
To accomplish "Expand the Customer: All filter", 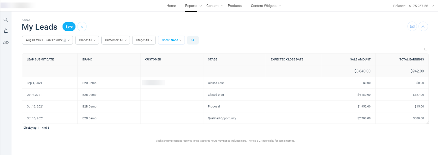I will pyautogui.click(x=116, y=40).
